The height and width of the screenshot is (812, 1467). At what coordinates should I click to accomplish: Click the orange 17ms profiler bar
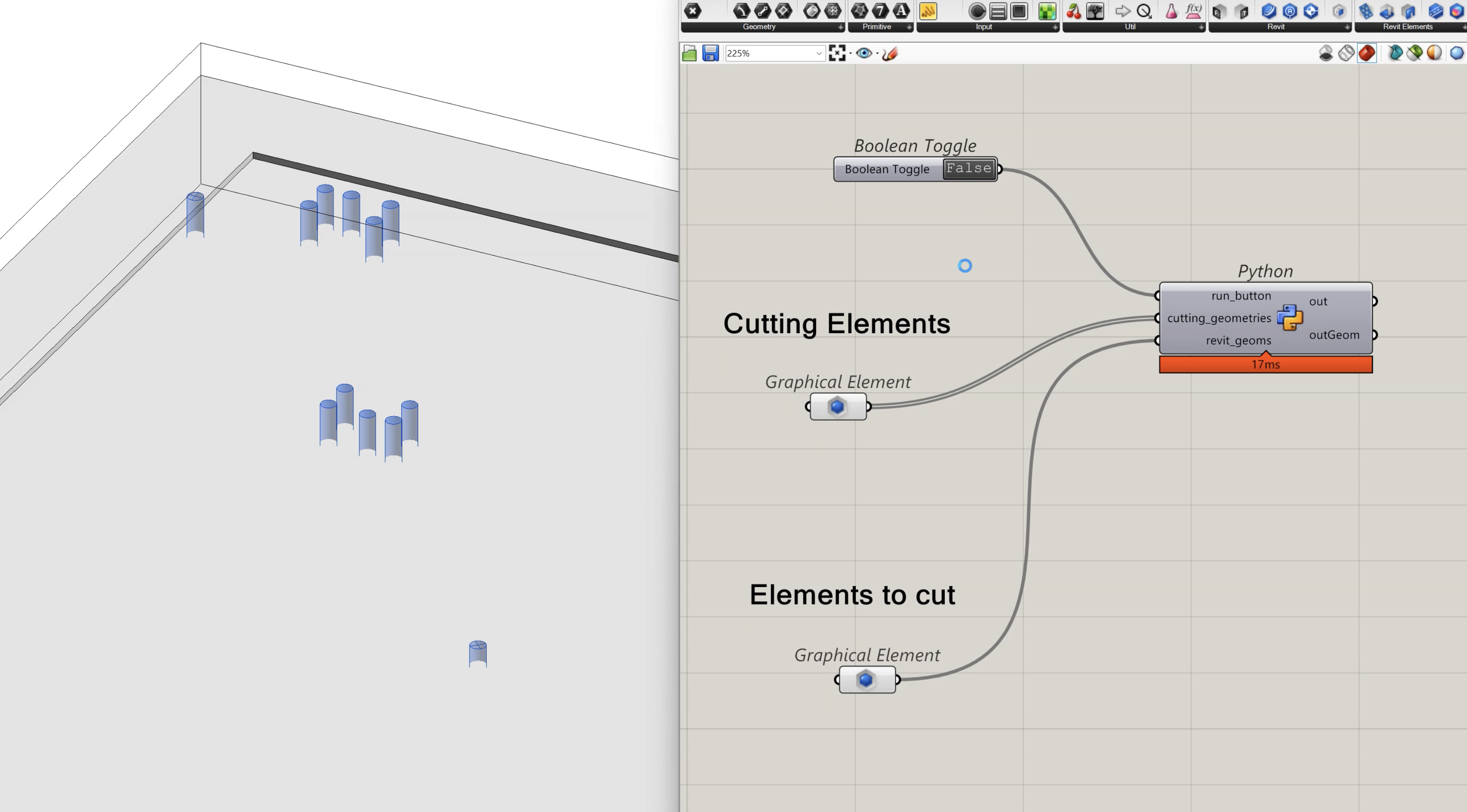click(x=1265, y=365)
